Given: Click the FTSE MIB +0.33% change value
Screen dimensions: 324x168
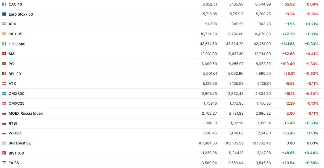Looking at the screenshot, I should coord(311,44).
